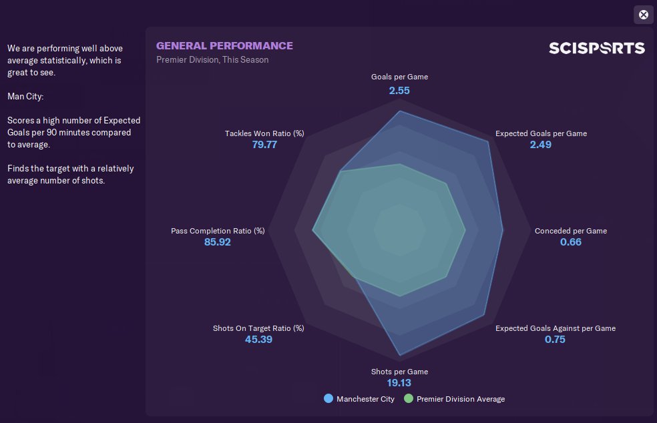This screenshot has height=423, width=657.
Task: Click the Goals per Game axis label
Action: 399,77
